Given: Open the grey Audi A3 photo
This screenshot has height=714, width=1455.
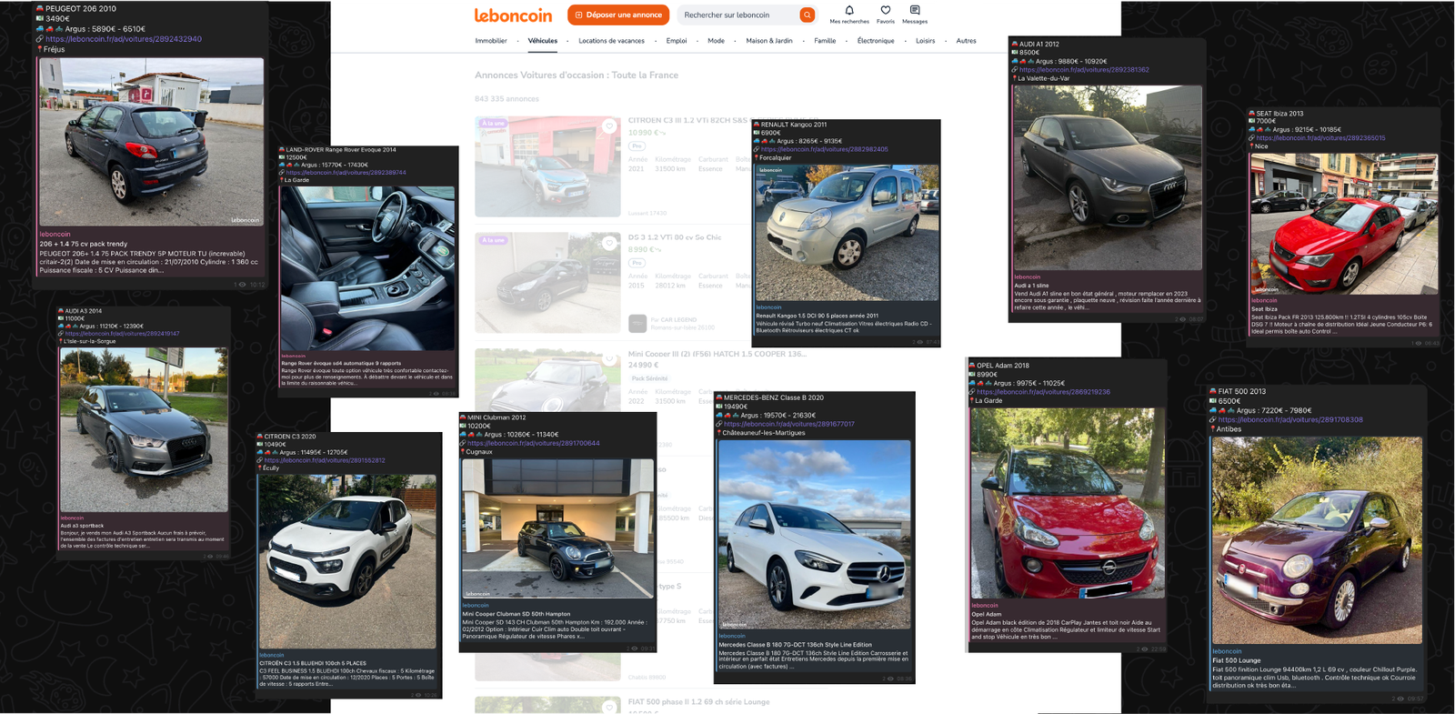Looking at the screenshot, I should coord(144,429).
